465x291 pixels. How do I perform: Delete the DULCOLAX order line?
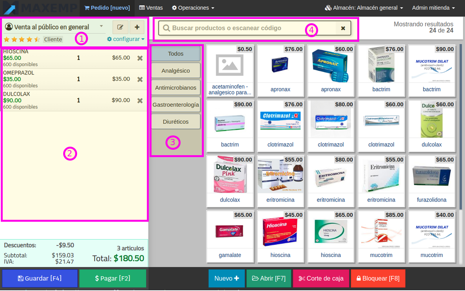coord(140,101)
